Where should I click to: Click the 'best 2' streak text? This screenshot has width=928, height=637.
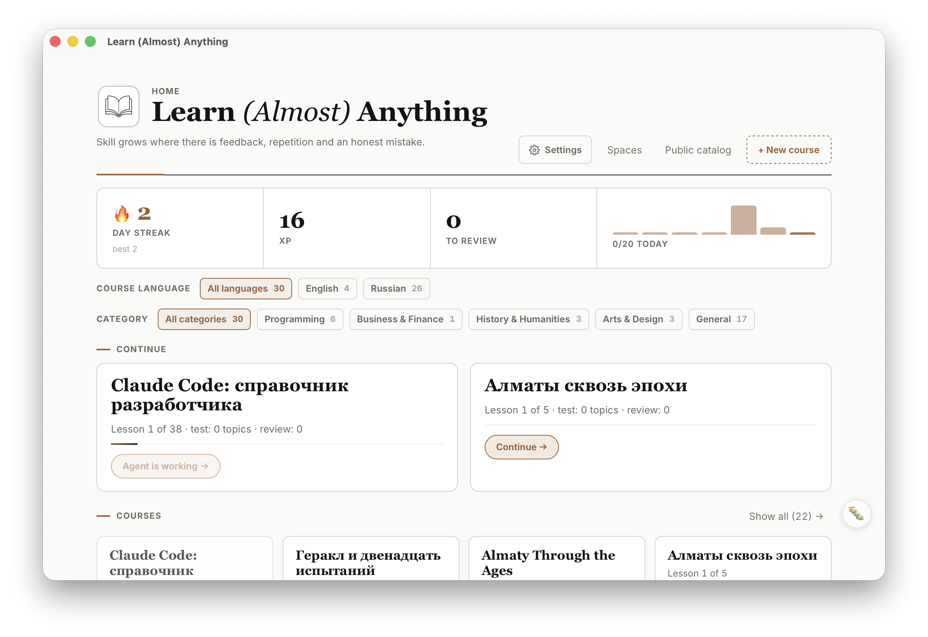(124, 249)
